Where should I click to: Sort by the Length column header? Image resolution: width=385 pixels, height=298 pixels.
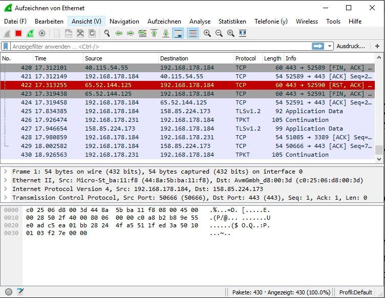(x=273, y=58)
